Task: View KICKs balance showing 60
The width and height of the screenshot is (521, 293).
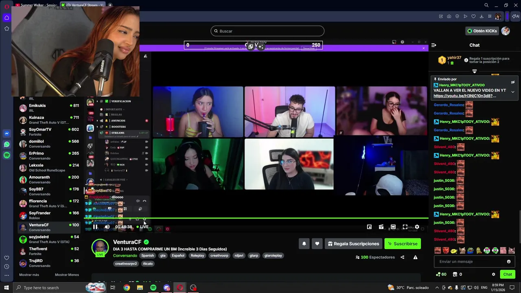Action: (x=441, y=274)
